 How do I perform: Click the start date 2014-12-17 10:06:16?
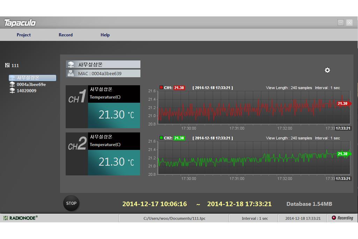pyautogui.click(x=155, y=204)
